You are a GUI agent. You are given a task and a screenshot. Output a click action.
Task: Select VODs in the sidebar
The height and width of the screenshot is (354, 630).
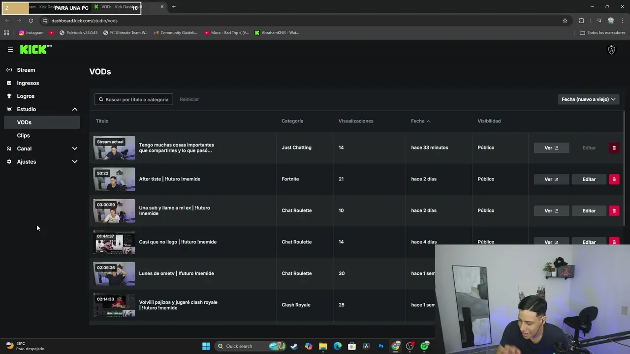(41, 122)
